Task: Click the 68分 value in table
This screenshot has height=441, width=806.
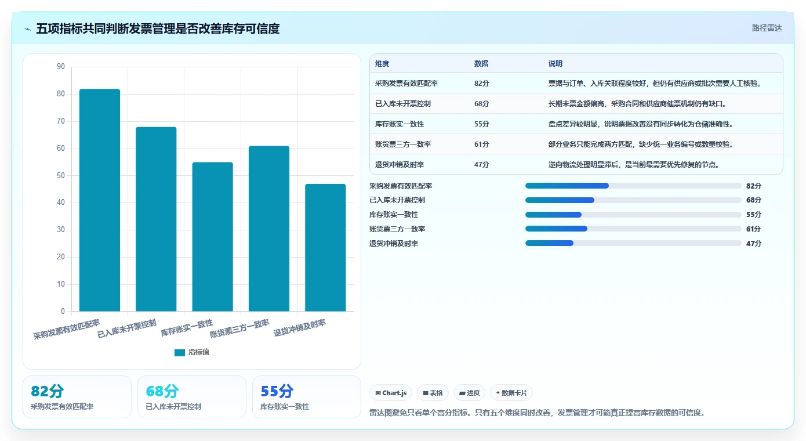Action: [482, 103]
